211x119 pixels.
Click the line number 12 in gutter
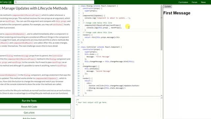[x=78, y=32]
